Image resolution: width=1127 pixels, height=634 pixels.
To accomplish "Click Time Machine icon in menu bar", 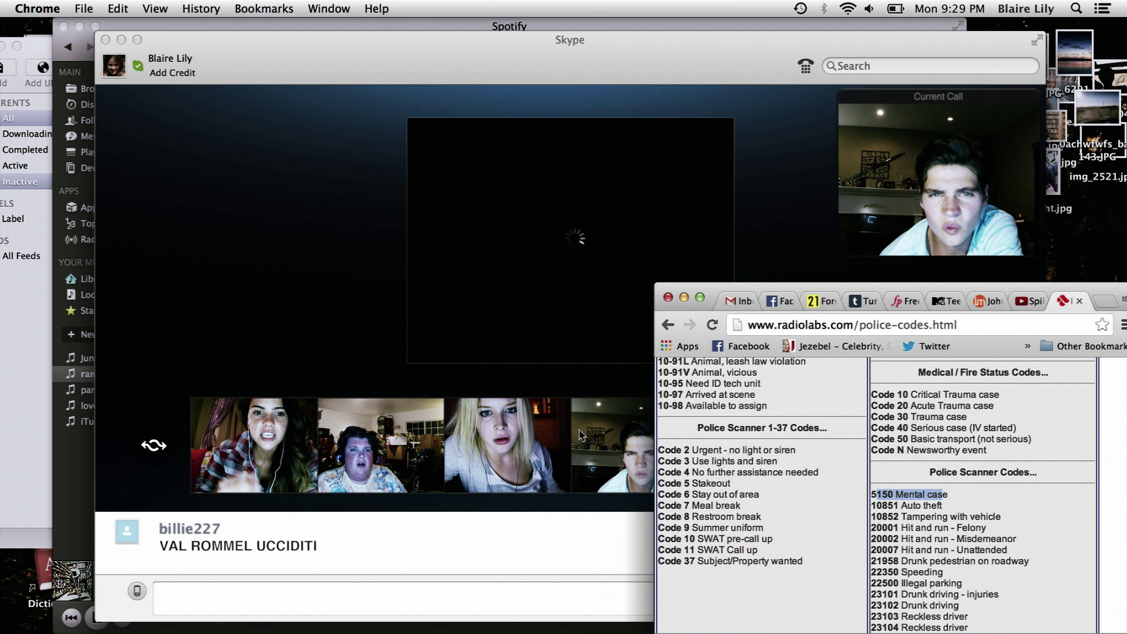I will point(800,9).
